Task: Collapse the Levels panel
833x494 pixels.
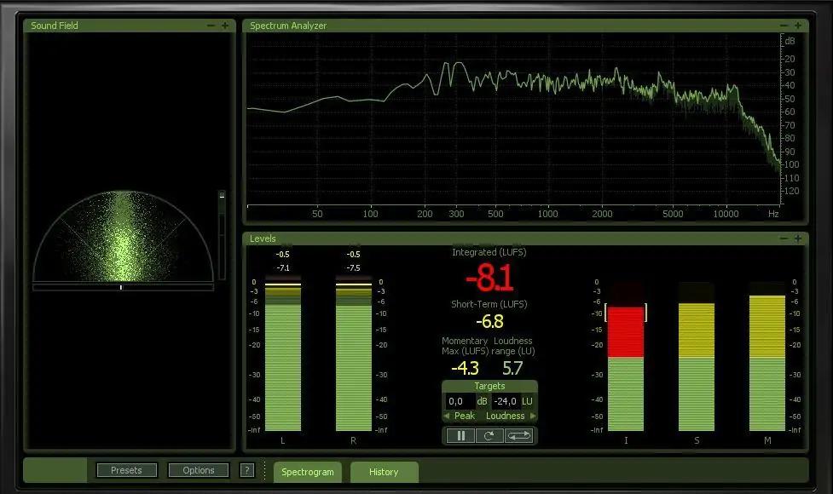Action: coord(784,238)
